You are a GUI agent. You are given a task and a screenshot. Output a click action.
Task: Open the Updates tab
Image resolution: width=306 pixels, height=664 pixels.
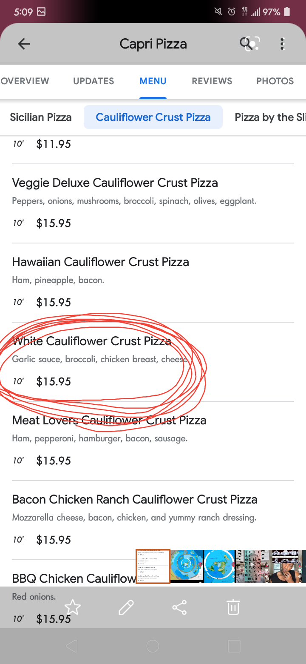pos(93,81)
